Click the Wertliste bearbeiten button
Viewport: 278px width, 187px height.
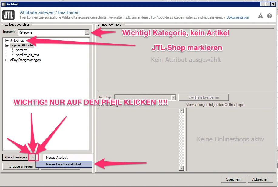pyautogui.click(x=203, y=97)
